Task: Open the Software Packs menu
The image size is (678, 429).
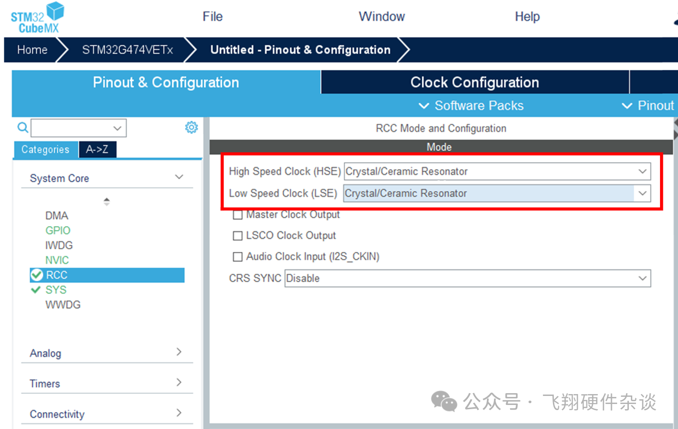Action: point(471,106)
